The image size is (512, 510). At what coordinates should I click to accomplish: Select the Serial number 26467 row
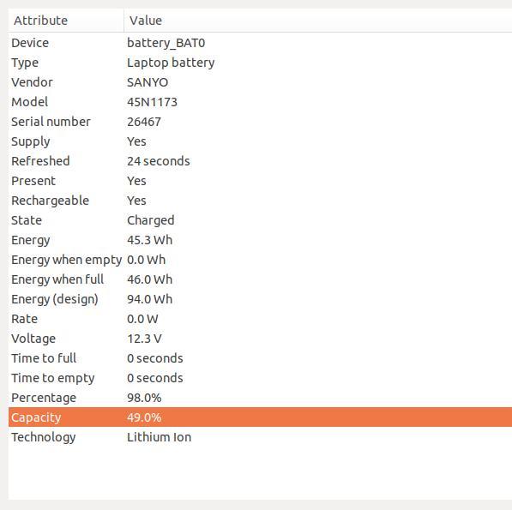pyautogui.click(x=260, y=122)
